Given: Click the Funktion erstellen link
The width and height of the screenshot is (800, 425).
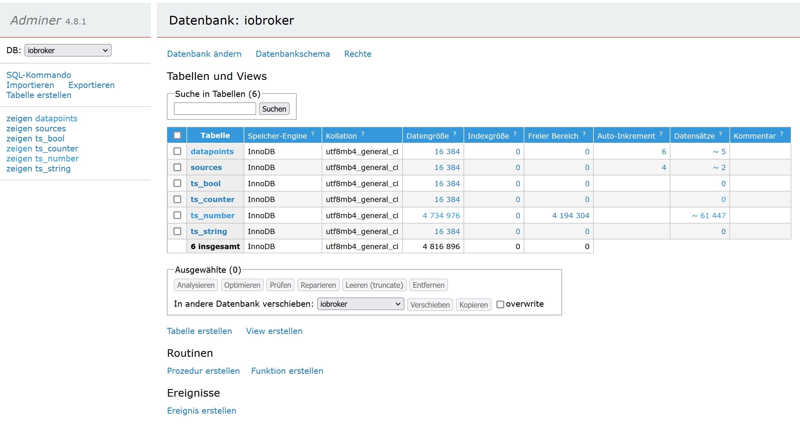Looking at the screenshot, I should tap(287, 371).
